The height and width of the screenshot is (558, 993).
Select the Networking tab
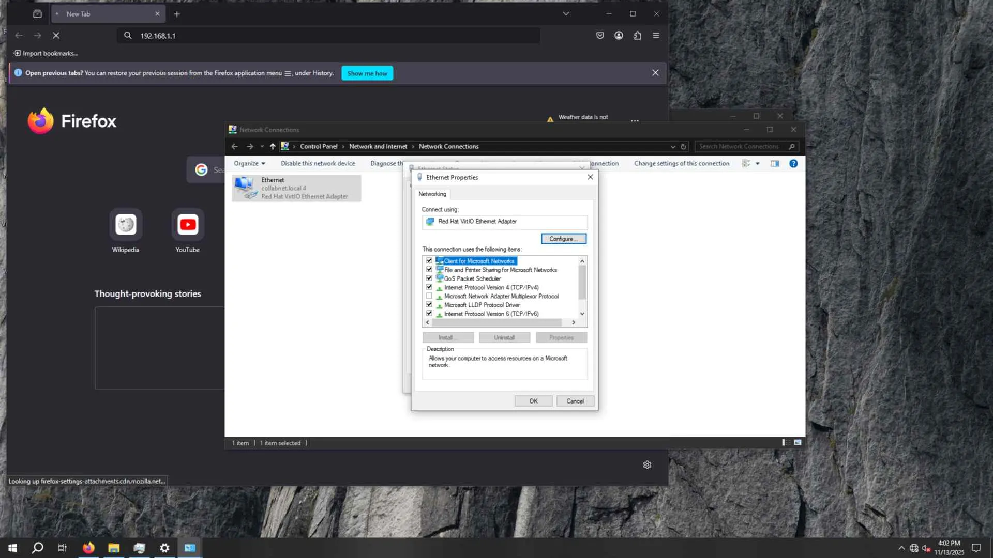coord(432,194)
